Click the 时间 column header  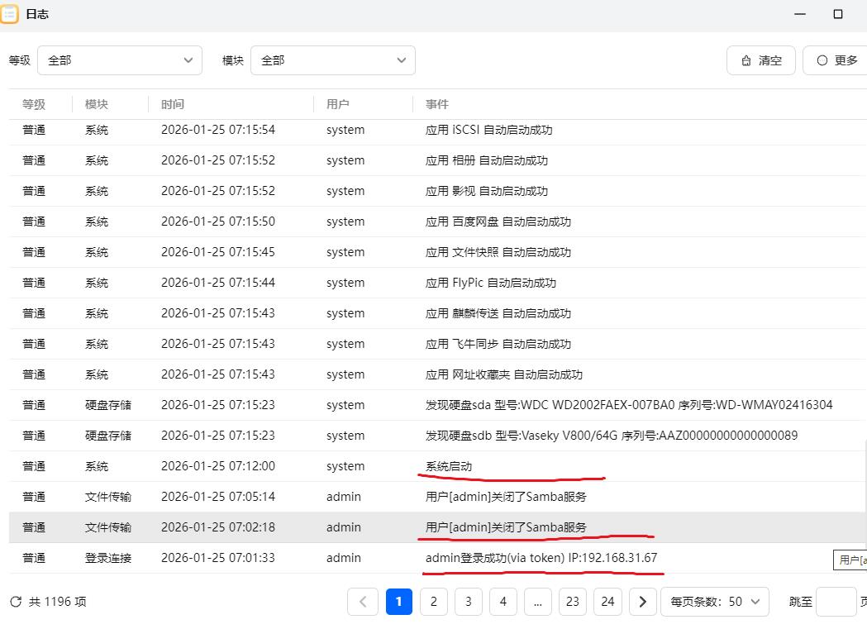coord(173,104)
